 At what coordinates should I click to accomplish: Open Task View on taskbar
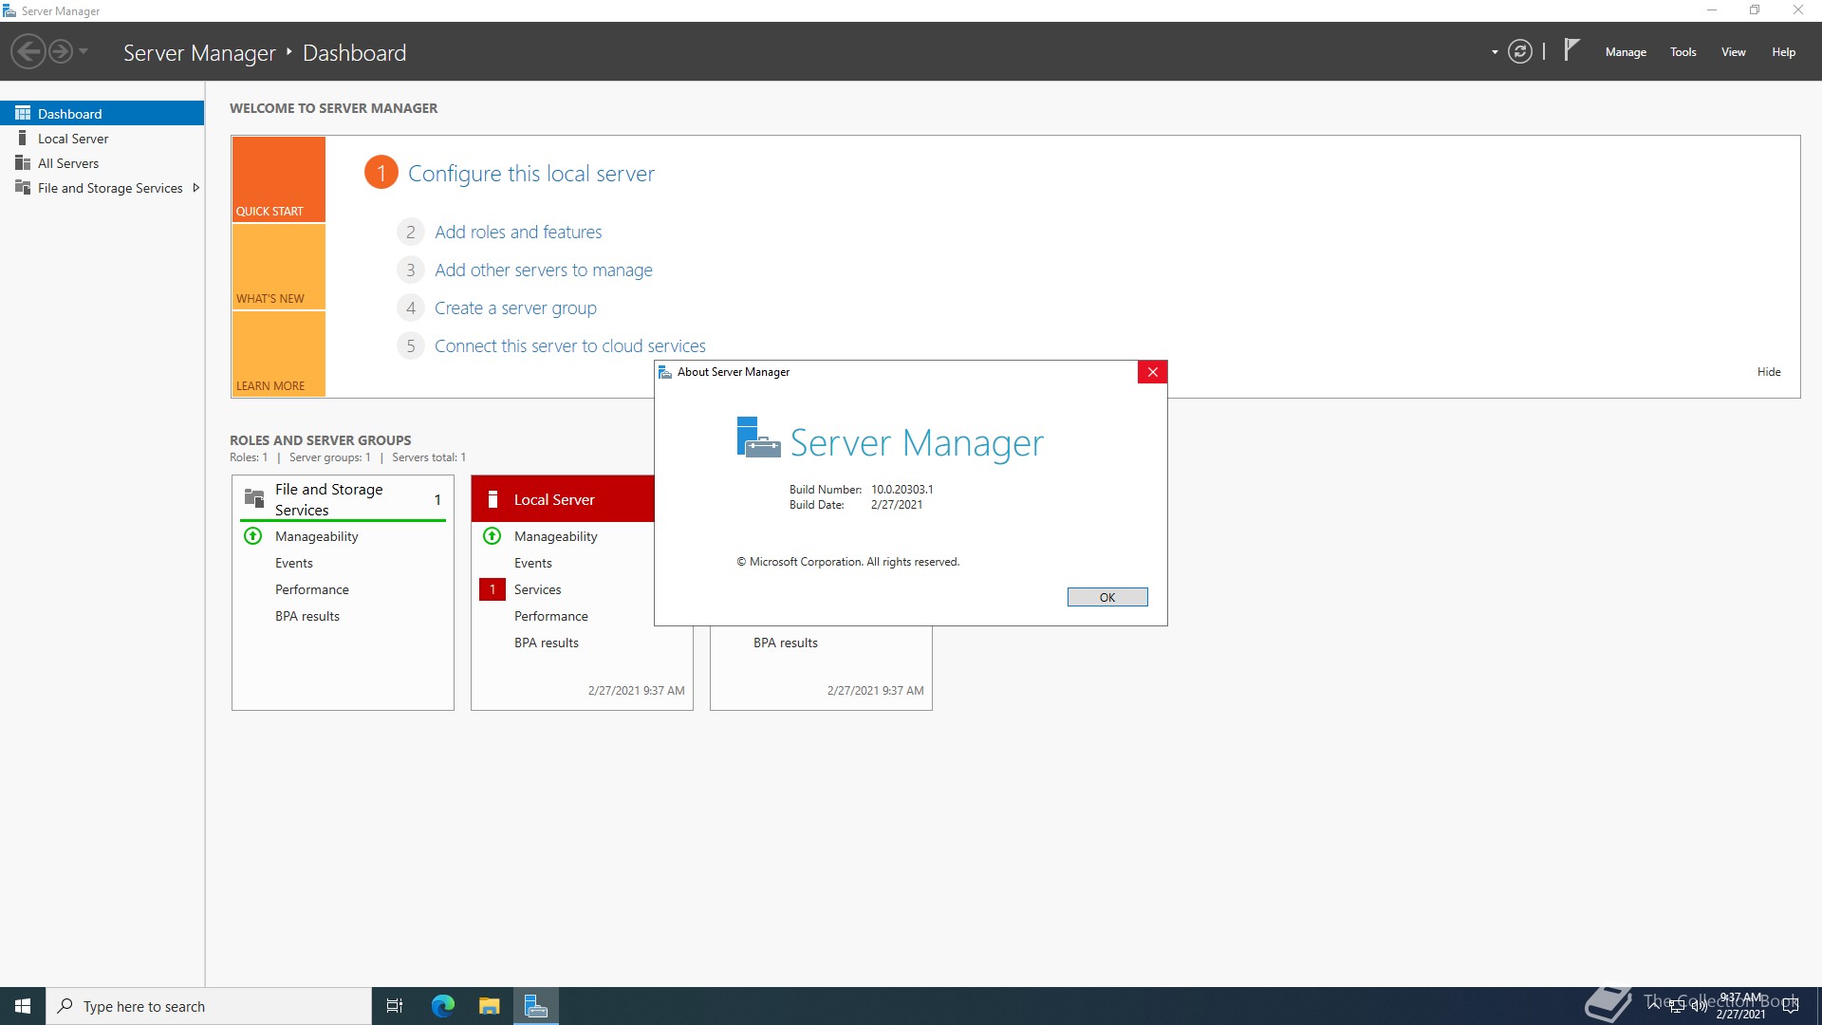point(395,1006)
